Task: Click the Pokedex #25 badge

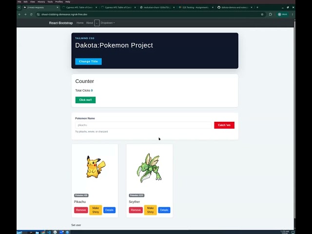Action: click(x=81, y=195)
